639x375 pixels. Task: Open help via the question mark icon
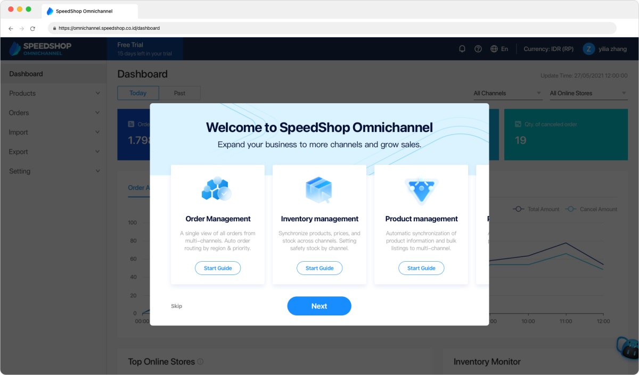[478, 49]
